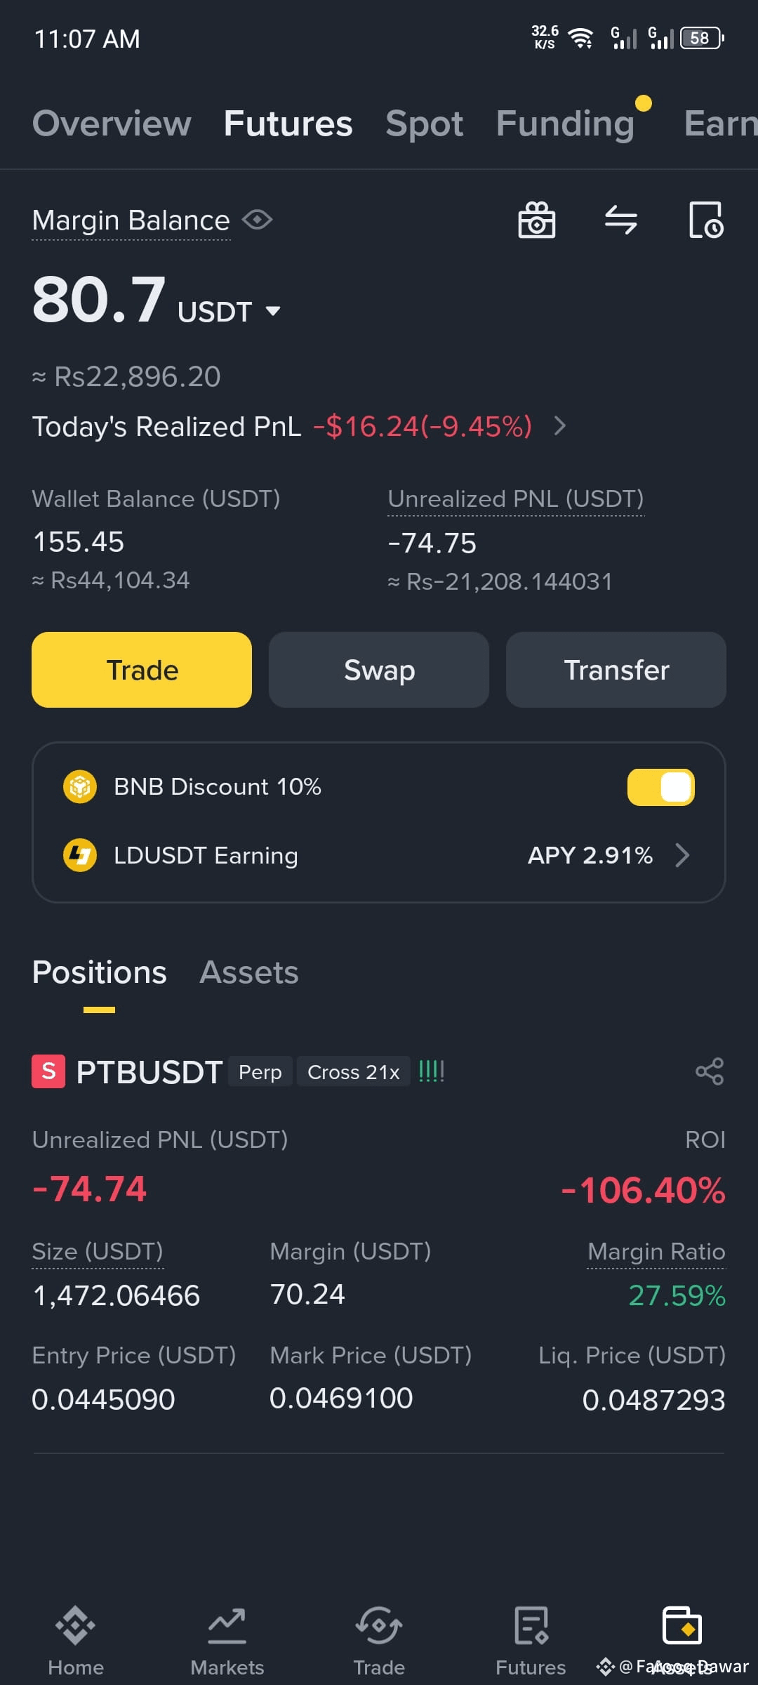Tap the transfer arrows icon
This screenshot has height=1685, width=758.
(x=621, y=220)
